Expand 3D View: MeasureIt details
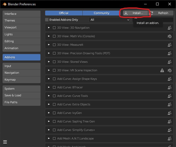 (49, 45)
